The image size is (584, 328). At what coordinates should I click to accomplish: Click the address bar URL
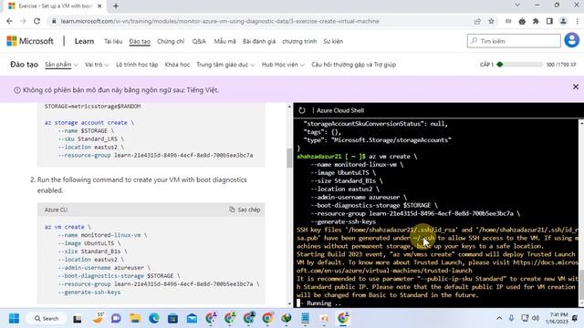(220, 21)
